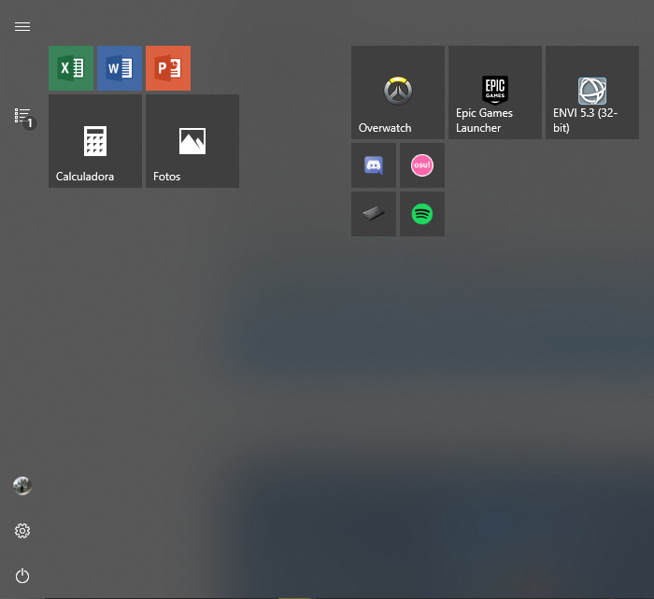Open the user account picture menu
The width and height of the screenshot is (654, 599).
22,486
